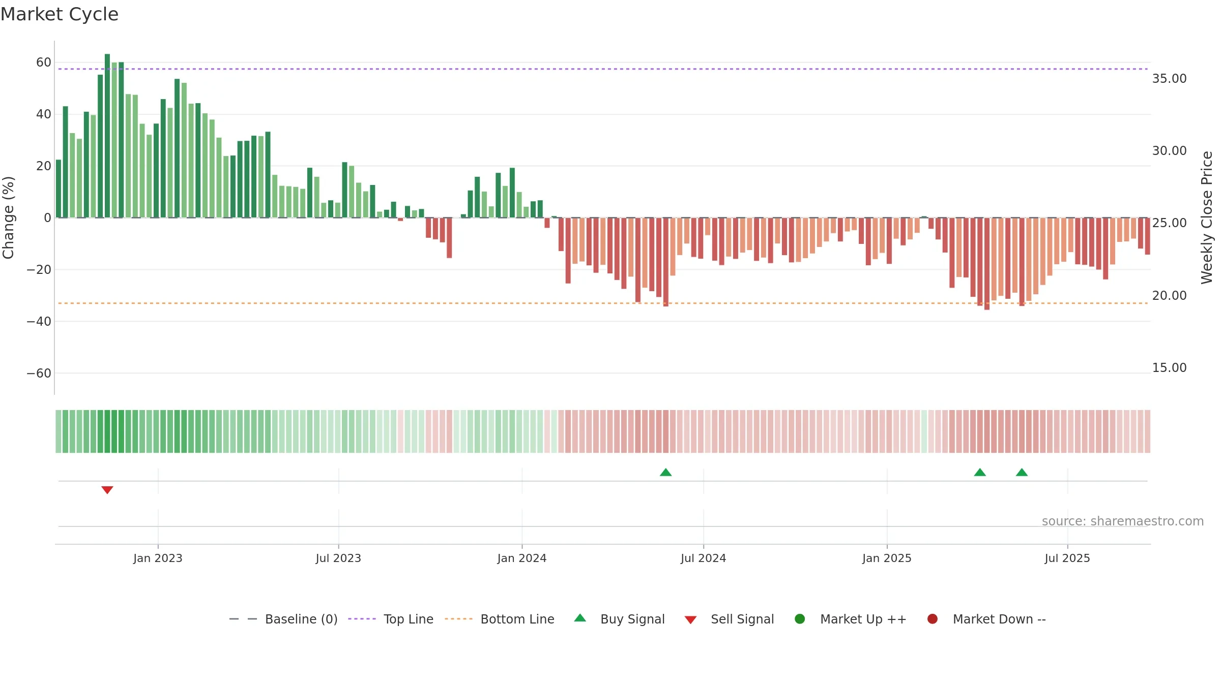This screenshot has height=686, width=1221.
Task: Click the darkest green heatmap cell near late 2022
Action: [107, 431]
